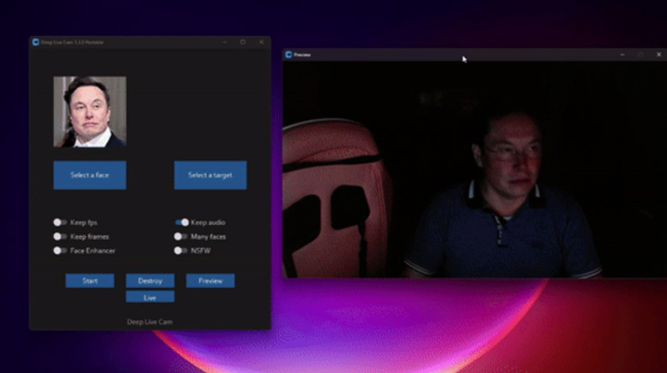The height and width of the screenshot is (373, 667).
Task: Open Preview with the Preview button
Action: [210, 280]
